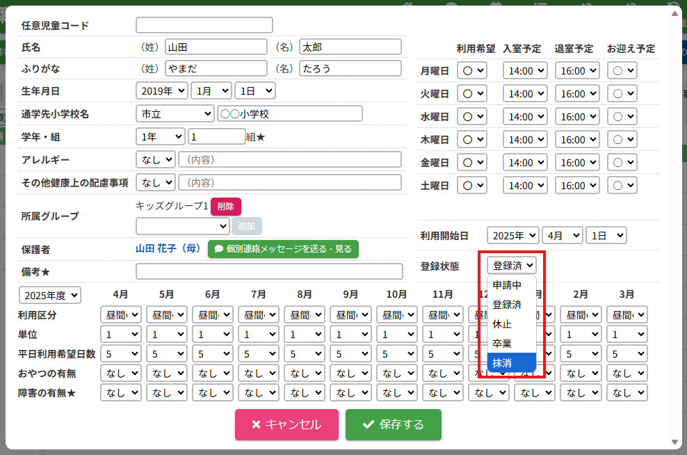Click the 任意児童コード text field
This screenshot has width=687, height=455.
tap(204, 25)
